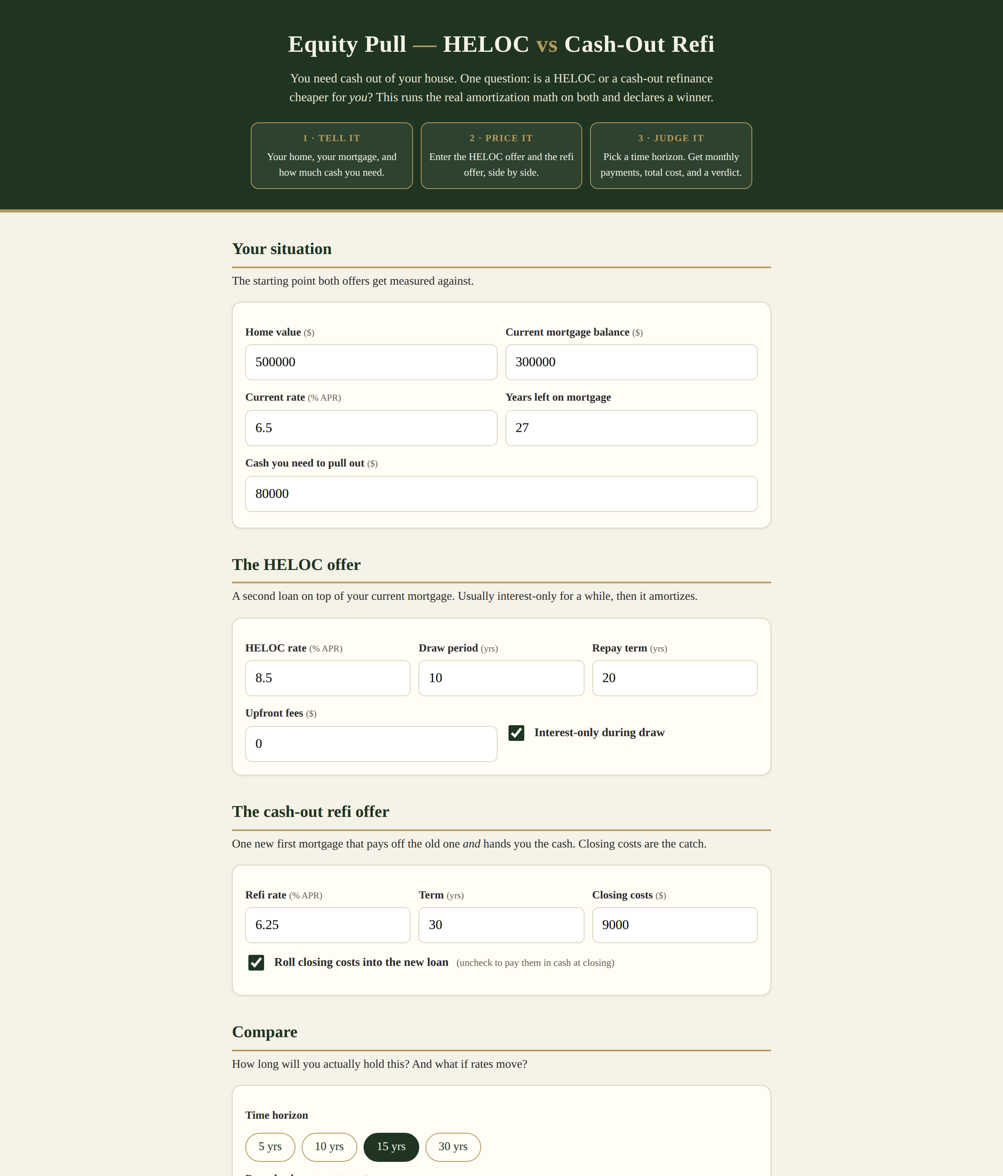
Task: Focus the Current rate input showing 6.5
Action: (371, 428)
